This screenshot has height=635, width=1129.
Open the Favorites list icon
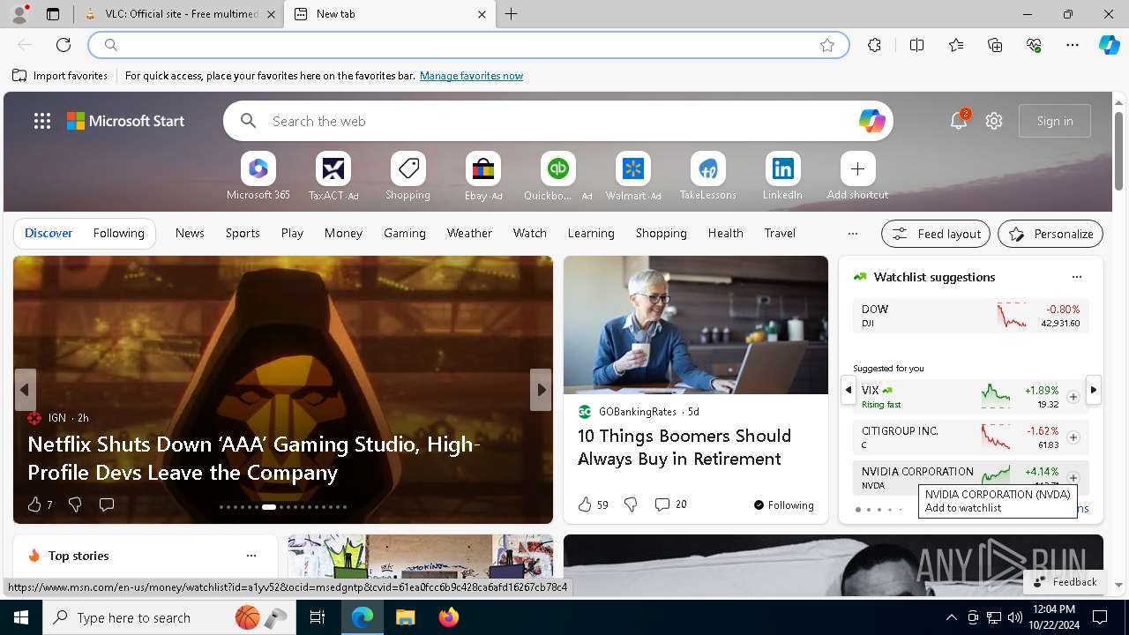pyautogui.click(x=956, y=45)
